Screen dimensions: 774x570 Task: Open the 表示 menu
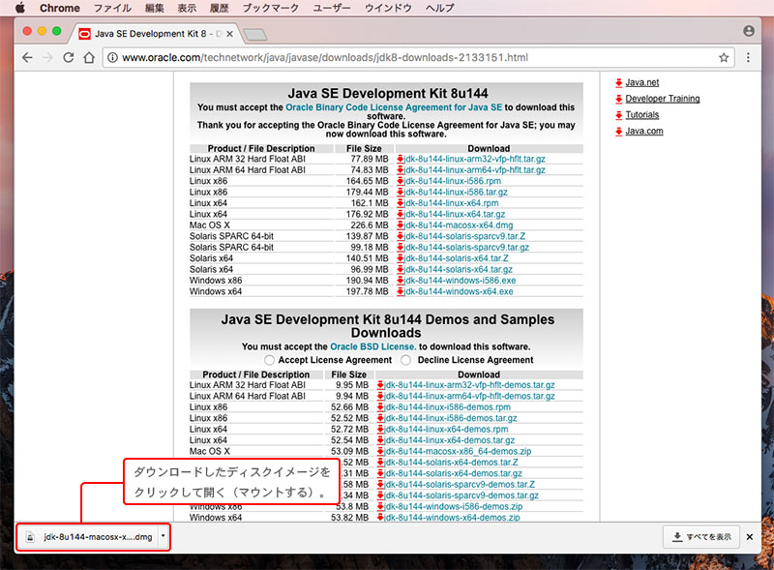(187, 8)
